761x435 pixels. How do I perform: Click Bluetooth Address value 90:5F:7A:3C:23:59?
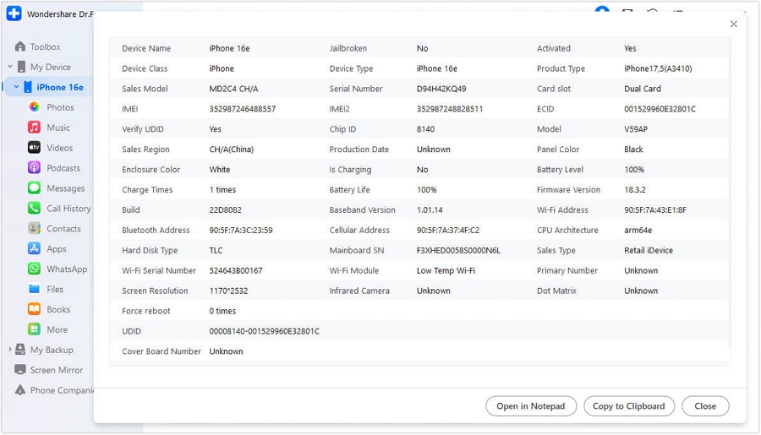tap(241, 231)
